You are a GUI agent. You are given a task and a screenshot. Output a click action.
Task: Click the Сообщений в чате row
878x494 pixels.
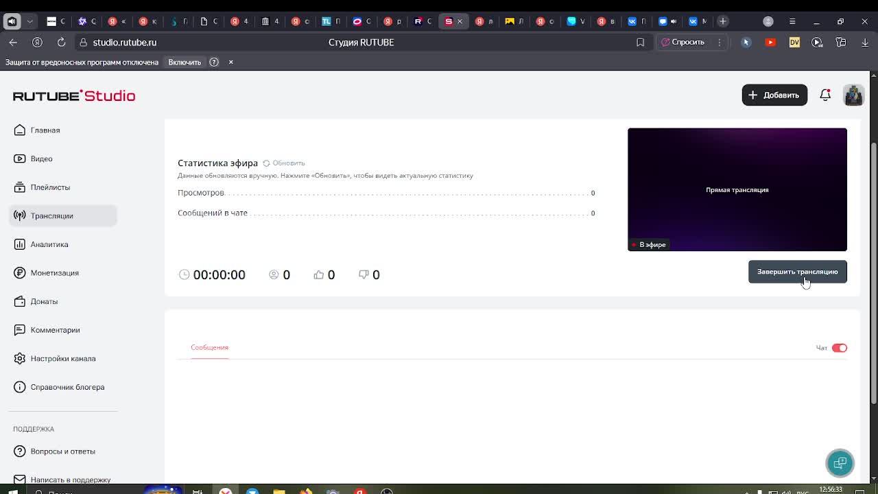(x=386, y=213)
